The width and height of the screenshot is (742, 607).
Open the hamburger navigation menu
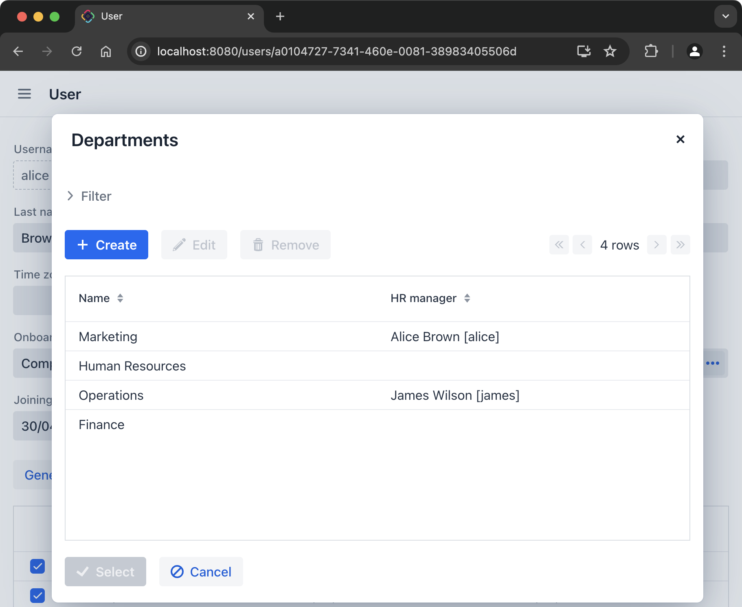pos(24,94)
